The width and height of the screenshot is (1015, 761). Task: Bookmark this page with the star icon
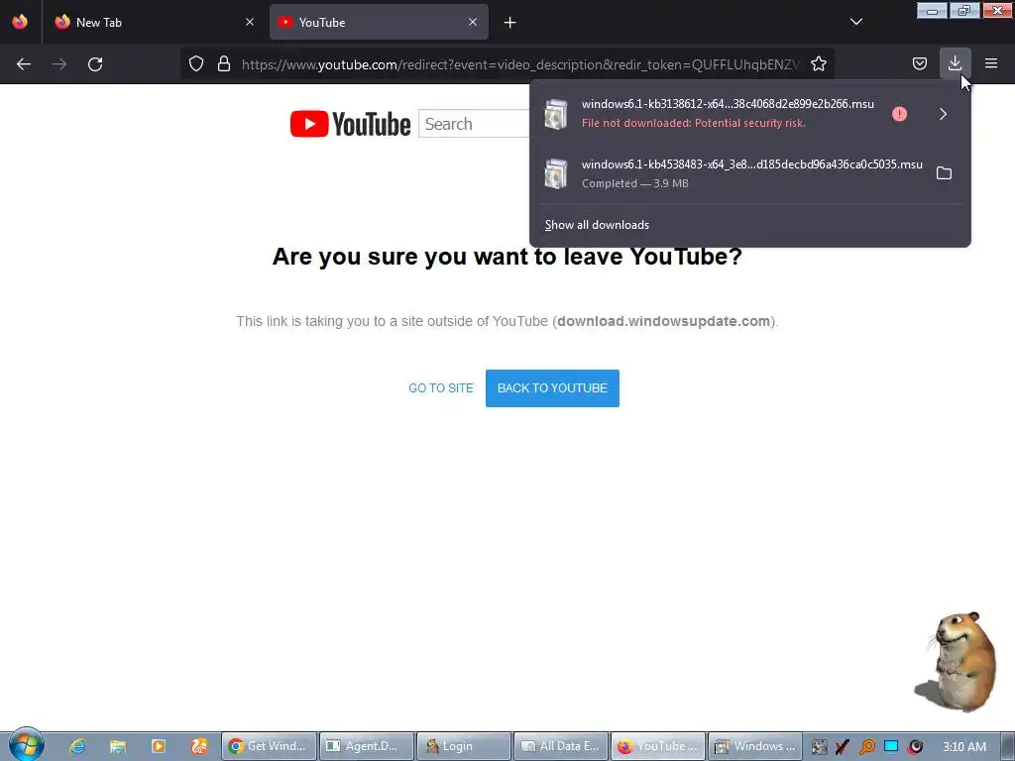[x=819, y=63]
